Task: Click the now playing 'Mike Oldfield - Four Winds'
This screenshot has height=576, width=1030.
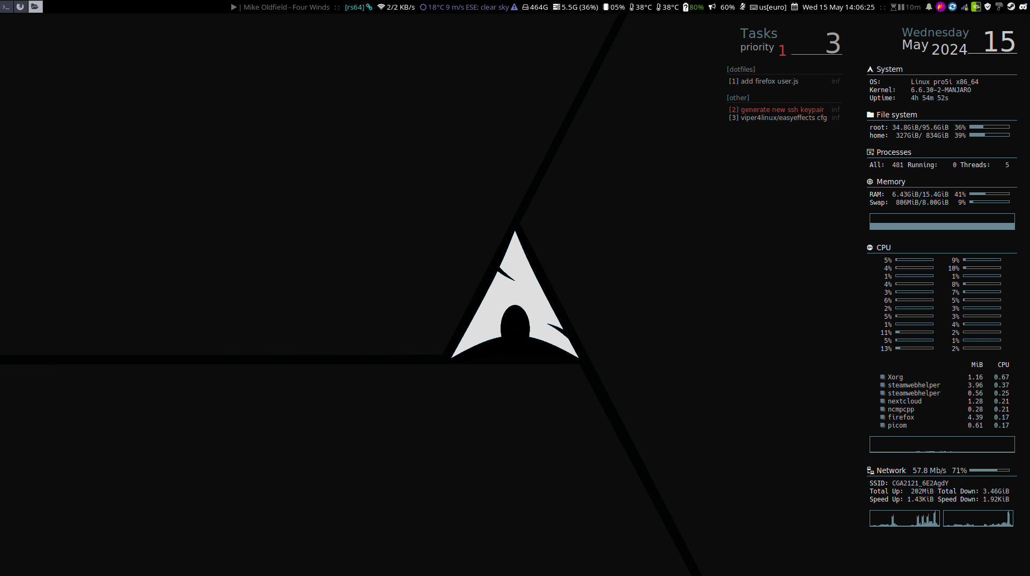Action: point(286,7)
